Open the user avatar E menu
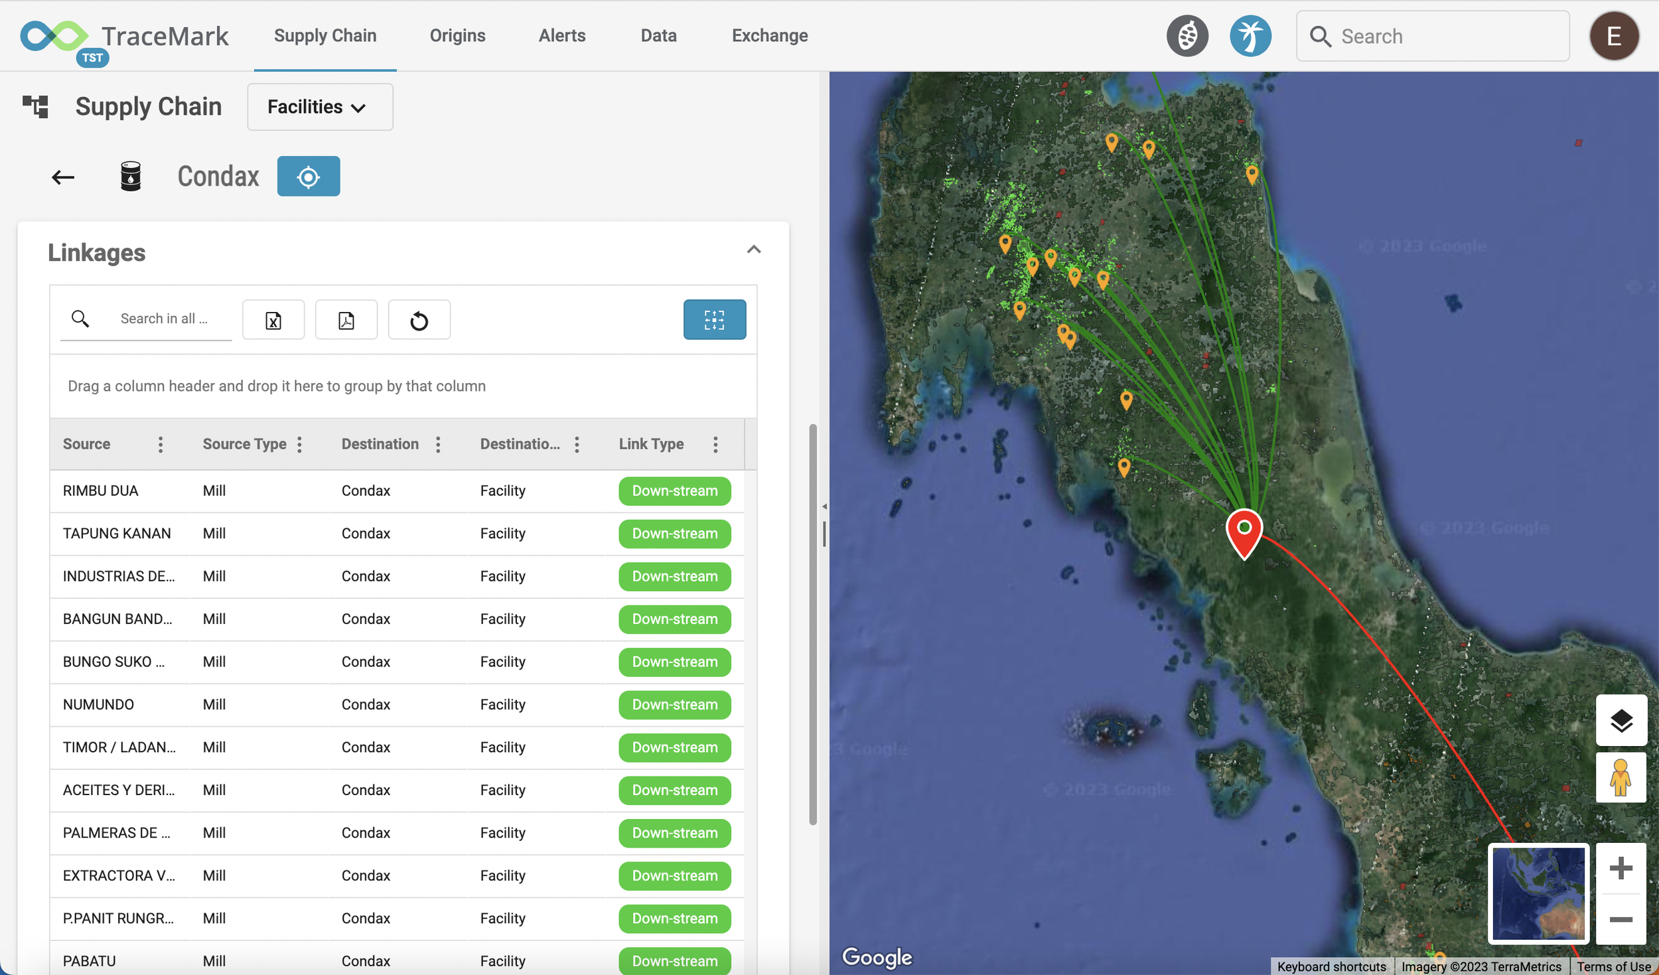The width and height of the screenshot is (1659, 975). pos(1614,36)
